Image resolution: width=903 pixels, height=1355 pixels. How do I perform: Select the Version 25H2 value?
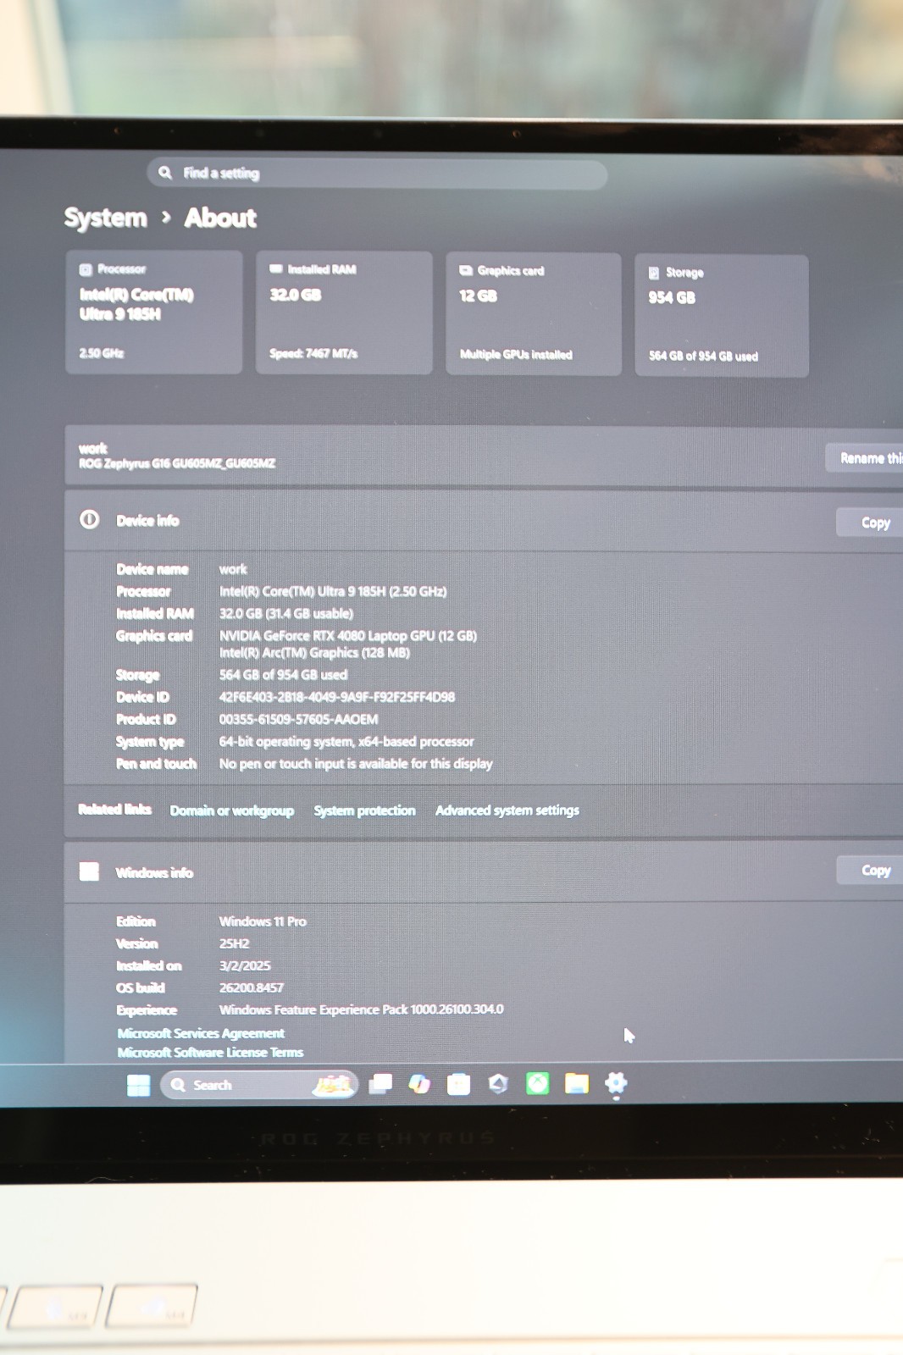pos(235,943)
